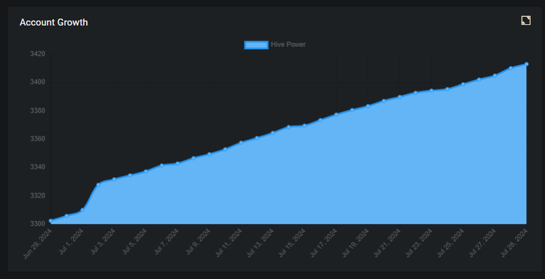Click the Jul 15, 2024 axis label
545x279 pixels.
291,243
